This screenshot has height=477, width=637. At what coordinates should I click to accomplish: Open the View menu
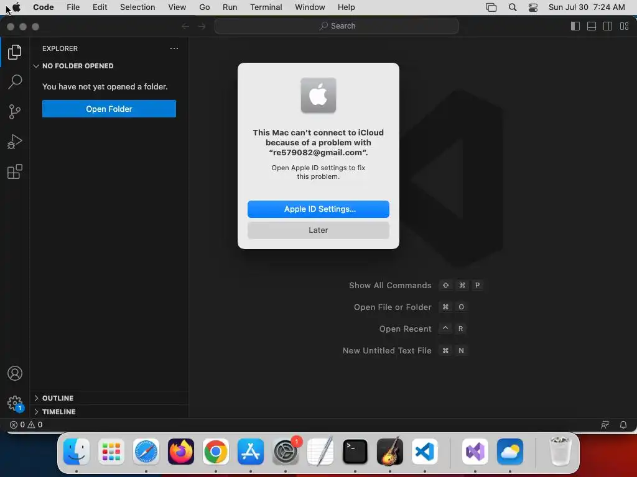coord(177,7)
